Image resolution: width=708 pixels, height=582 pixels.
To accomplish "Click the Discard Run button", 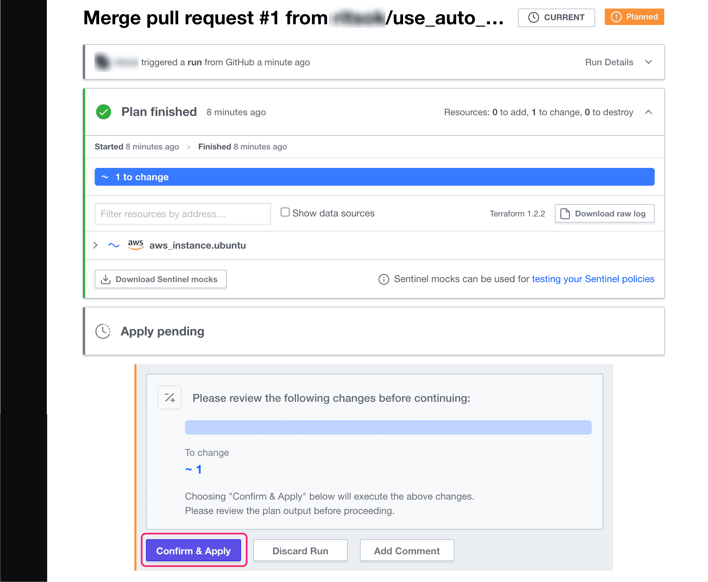I will click(300, 551).
